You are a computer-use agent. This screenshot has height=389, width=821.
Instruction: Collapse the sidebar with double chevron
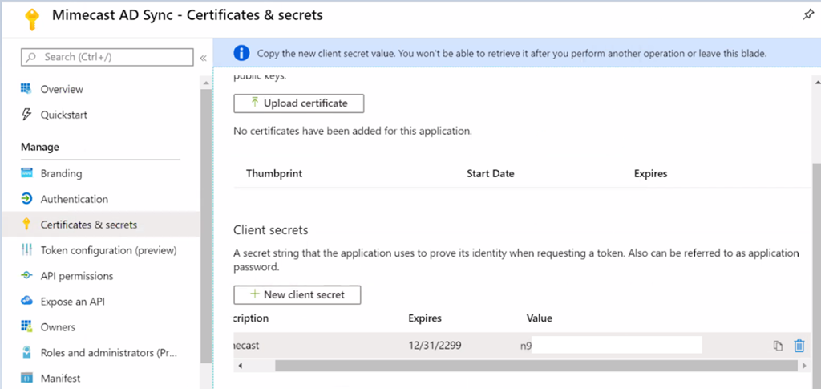[x=203, y=58]
